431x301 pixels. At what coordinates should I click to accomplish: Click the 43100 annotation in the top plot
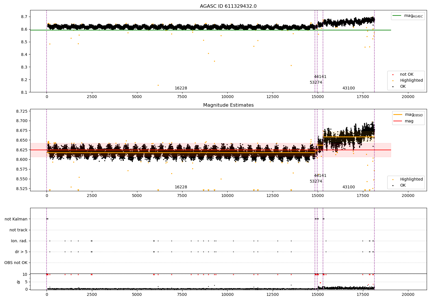click(x=349, y=88)
